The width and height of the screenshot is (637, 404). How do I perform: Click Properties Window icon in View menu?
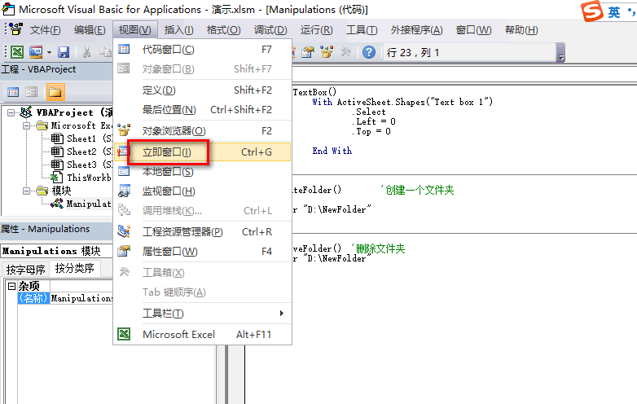(x=124, y=252)
